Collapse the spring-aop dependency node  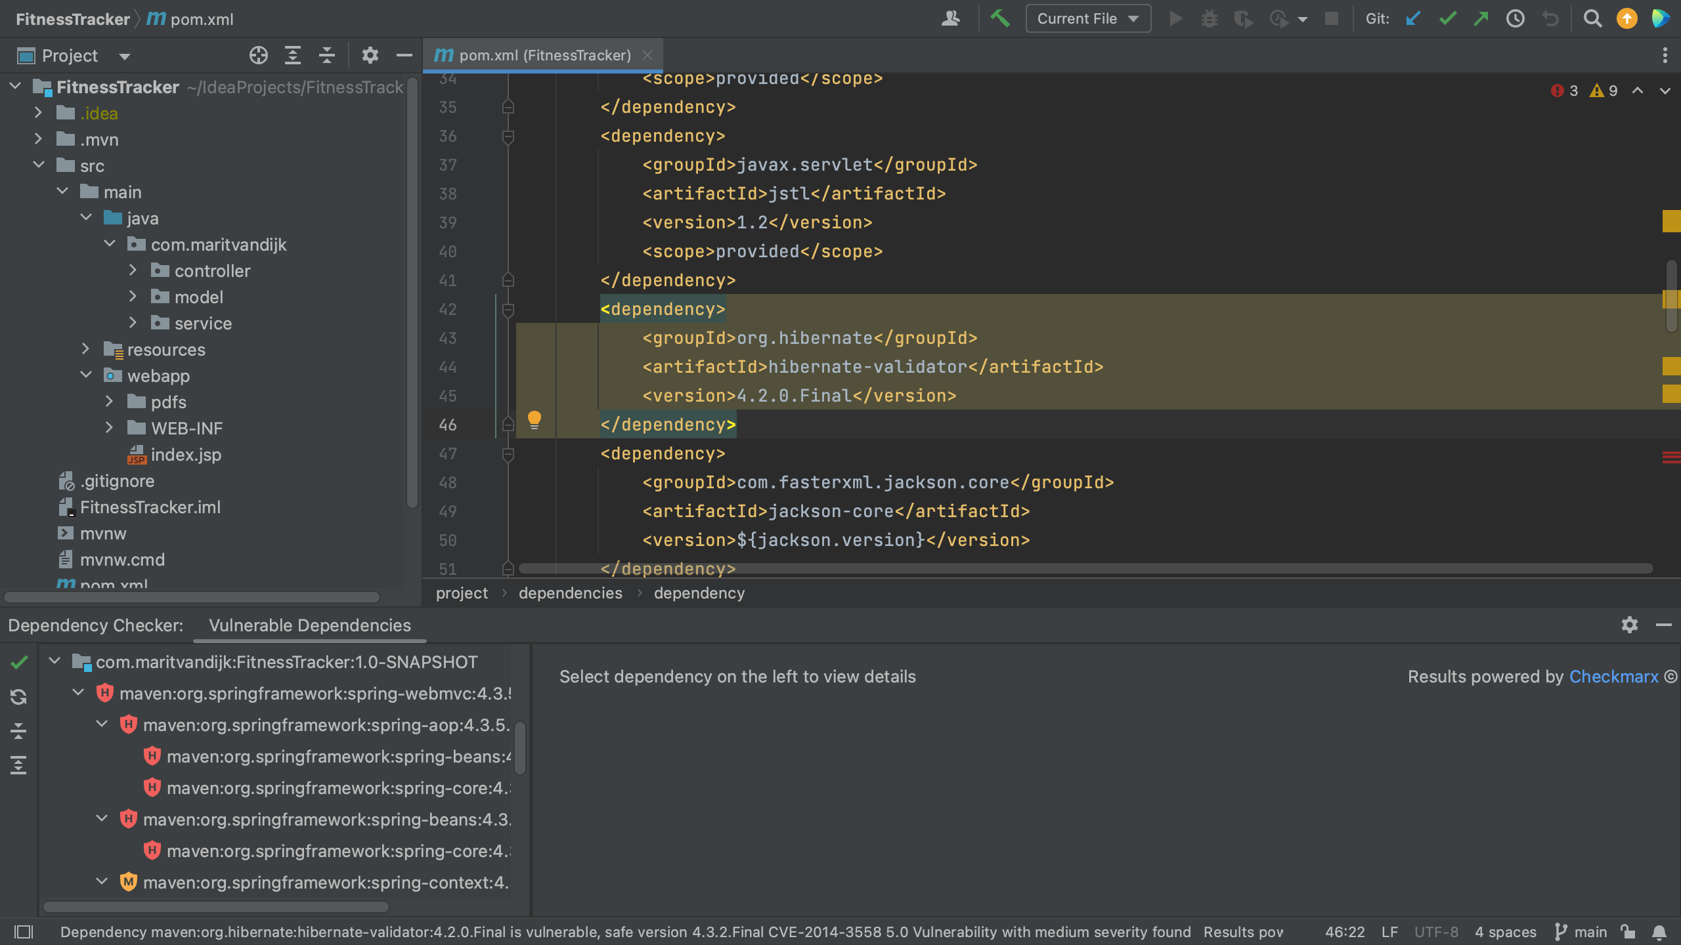tap(101, 724)
